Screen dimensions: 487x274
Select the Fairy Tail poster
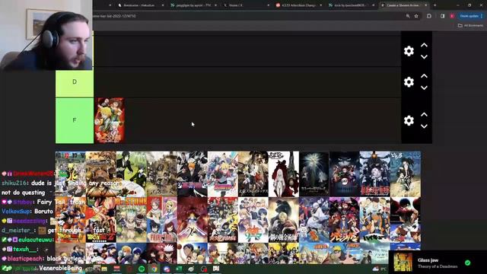pyautogui.click(x=162, y=220)
